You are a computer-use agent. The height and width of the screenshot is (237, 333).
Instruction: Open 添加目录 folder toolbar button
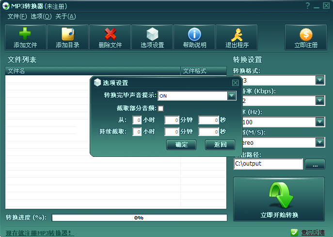pyautogui.click(x=67, y=37)
